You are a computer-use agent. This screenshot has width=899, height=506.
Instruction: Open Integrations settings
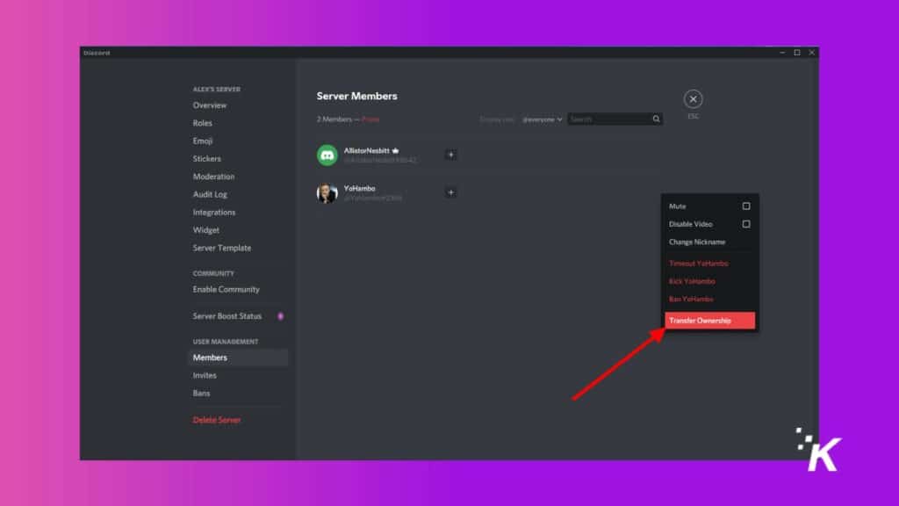[x=214, y=212]
